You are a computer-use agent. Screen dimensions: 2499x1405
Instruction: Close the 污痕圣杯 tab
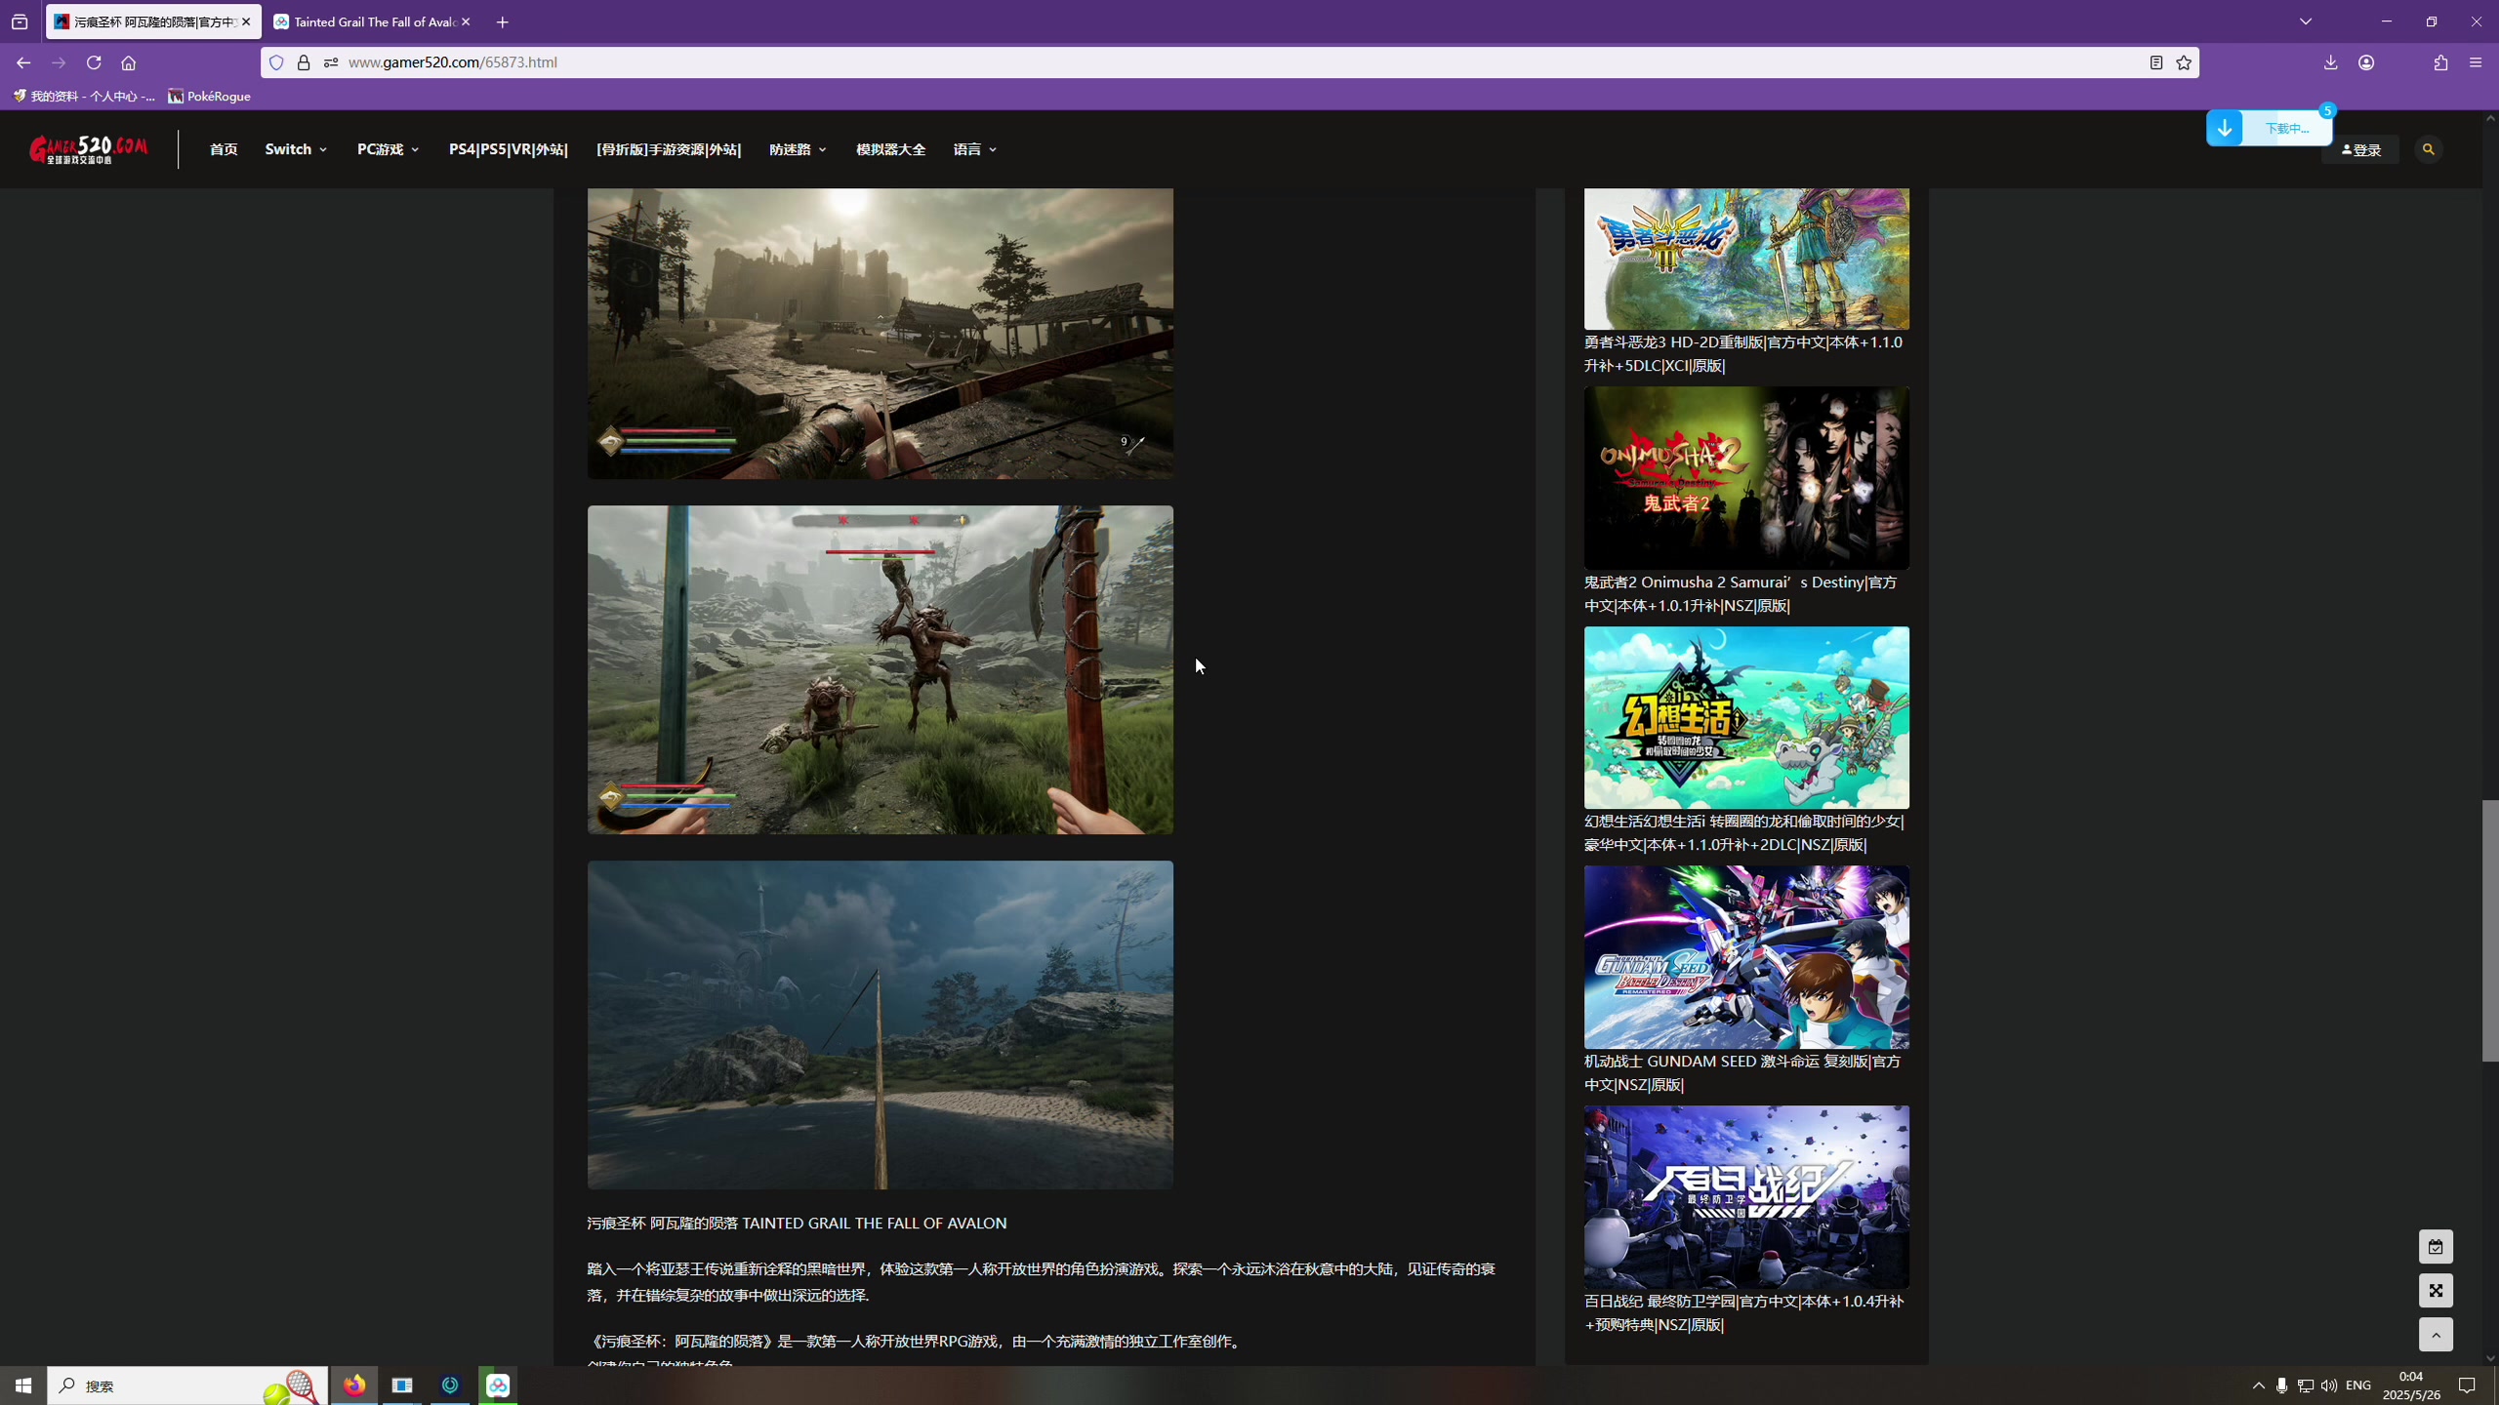click(x=246, y=21)
